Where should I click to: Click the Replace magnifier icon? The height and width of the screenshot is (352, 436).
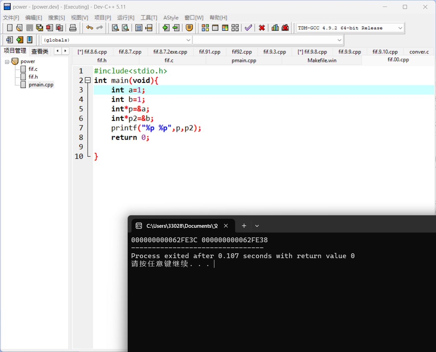tap(125, 28)
